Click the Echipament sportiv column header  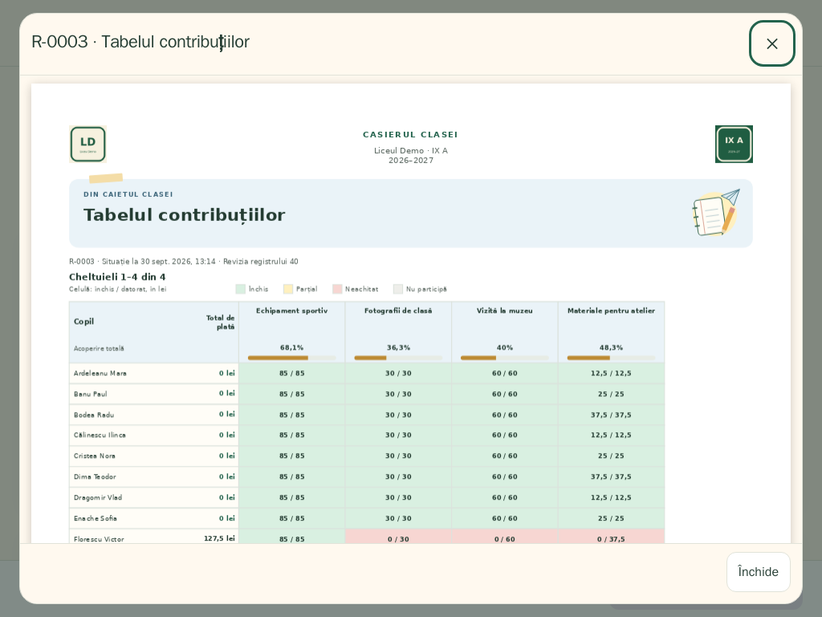[x=292, y=311]
